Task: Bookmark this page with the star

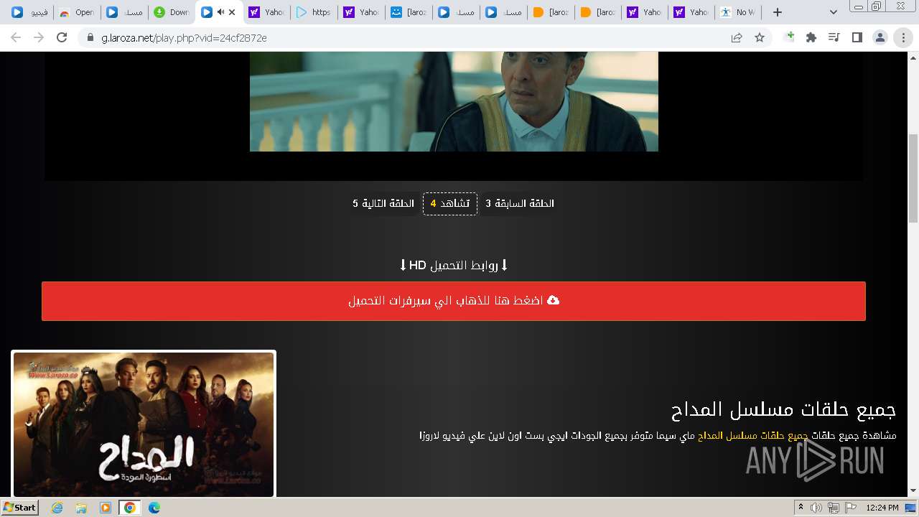Action: (x=760, y=37)
